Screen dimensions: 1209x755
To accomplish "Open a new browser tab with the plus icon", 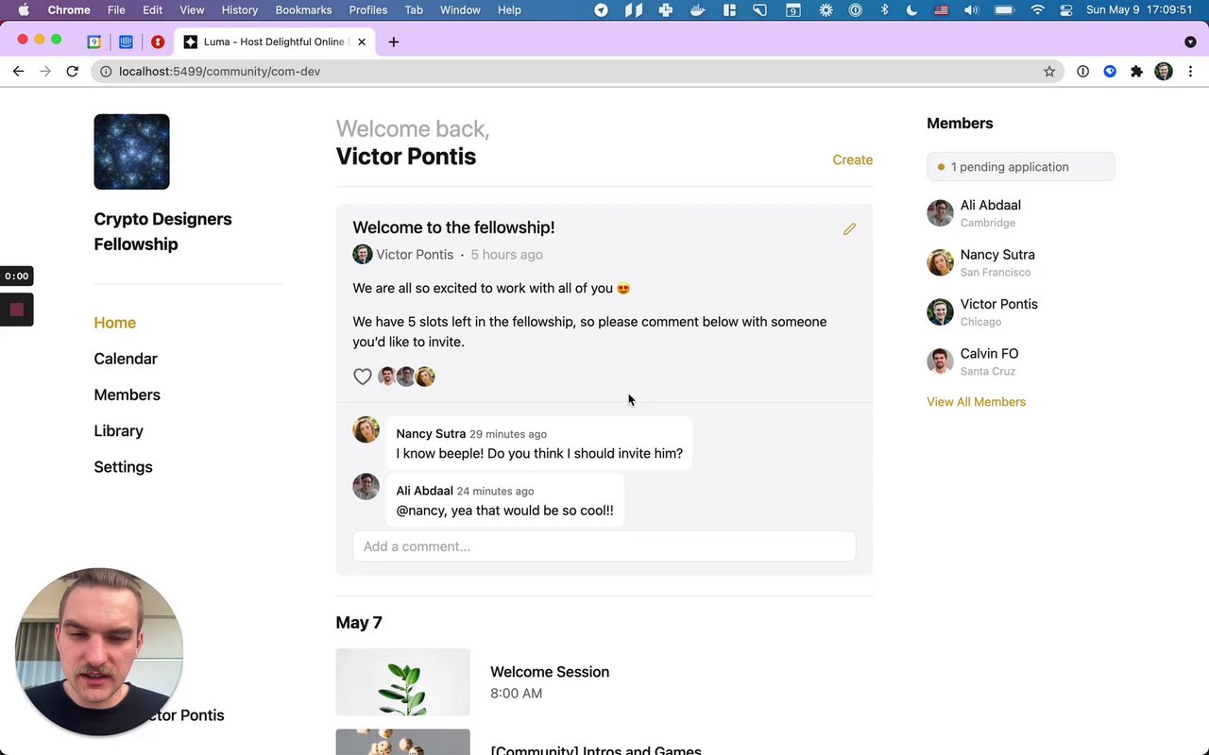I will click(x=394, y=42).
